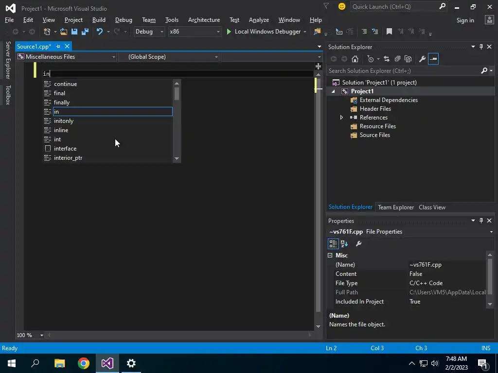This screenshot has height=373, width=498.
Task: Click the Save All icon
Action: coord(85,32)
